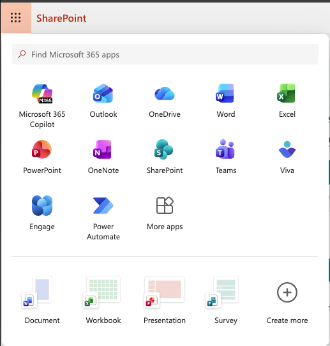Create a new Forms Survey

(x=226, y=300)
